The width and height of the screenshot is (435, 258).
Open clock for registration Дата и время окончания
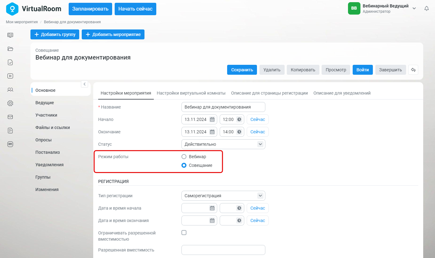239,220
